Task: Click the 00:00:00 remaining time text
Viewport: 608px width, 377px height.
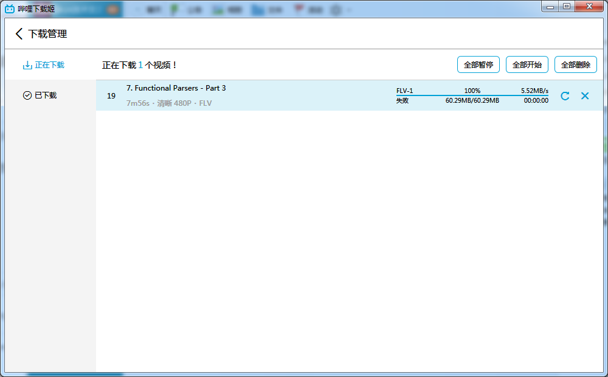Action: point(536,100)
